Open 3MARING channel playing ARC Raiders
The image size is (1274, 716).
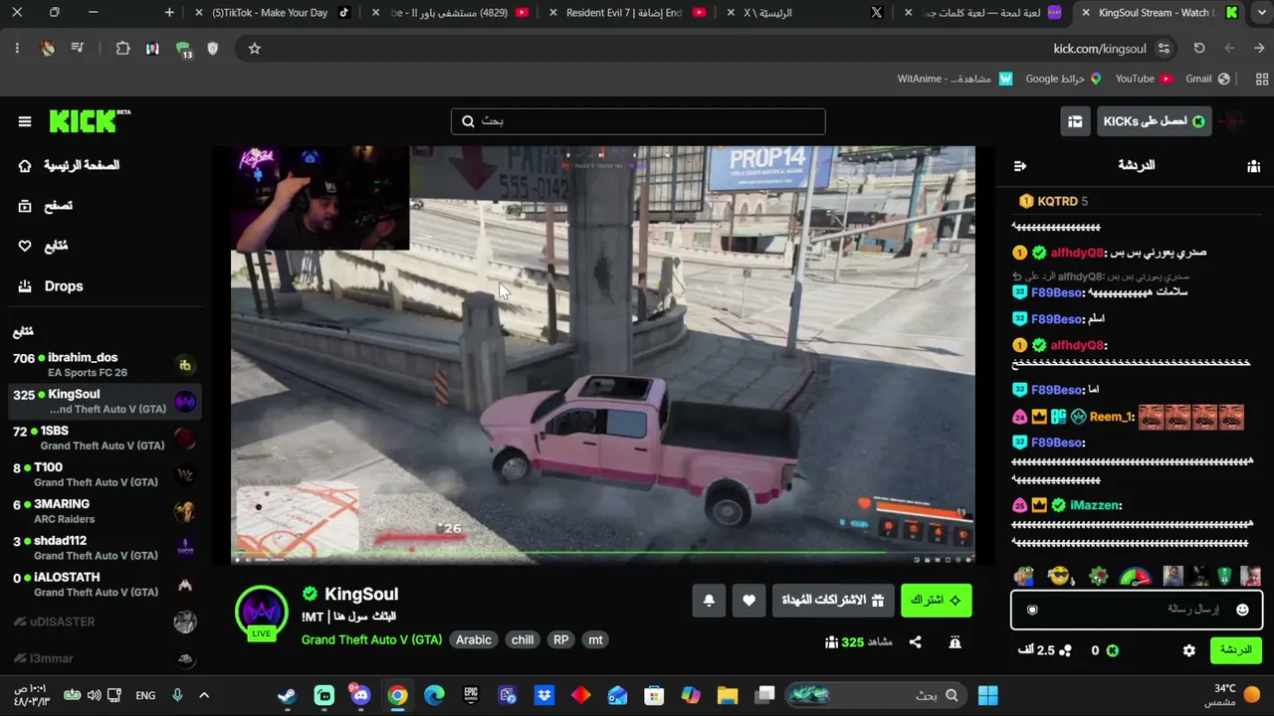point(104,511)
